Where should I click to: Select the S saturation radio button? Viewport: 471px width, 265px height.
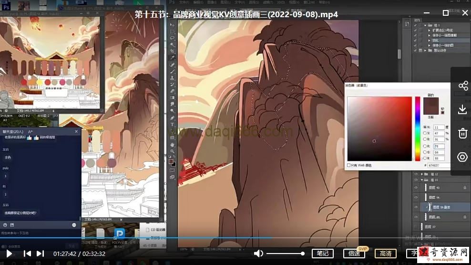tap(425, 133)
